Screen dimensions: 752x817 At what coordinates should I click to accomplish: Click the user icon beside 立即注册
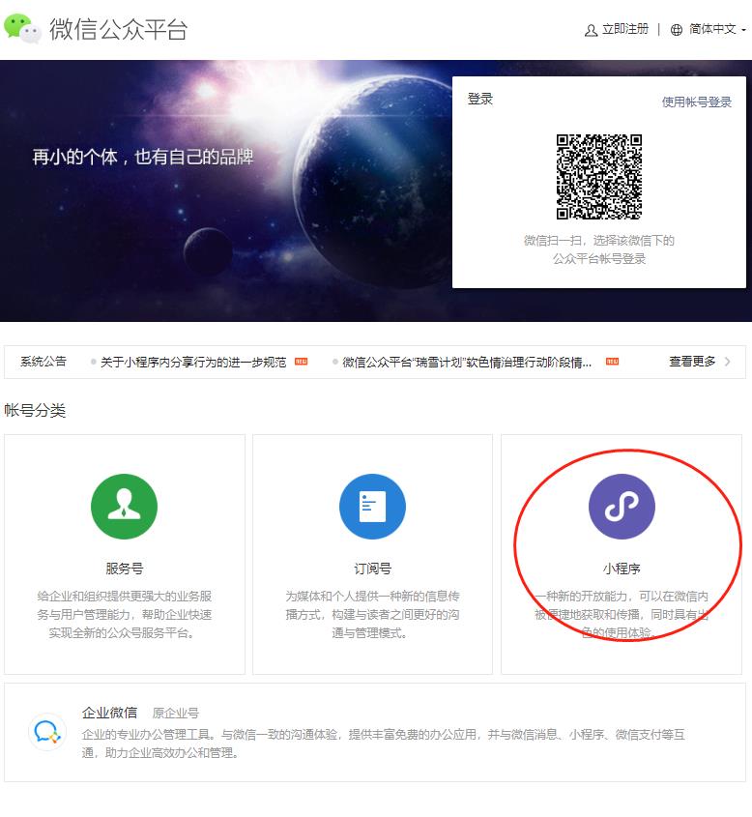tap(591, 30)
